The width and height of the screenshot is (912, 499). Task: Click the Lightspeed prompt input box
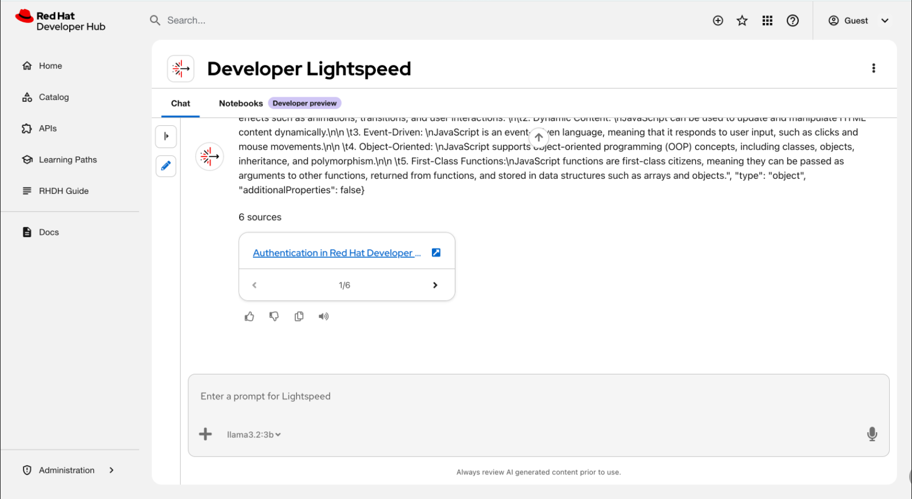pos(538,397)
